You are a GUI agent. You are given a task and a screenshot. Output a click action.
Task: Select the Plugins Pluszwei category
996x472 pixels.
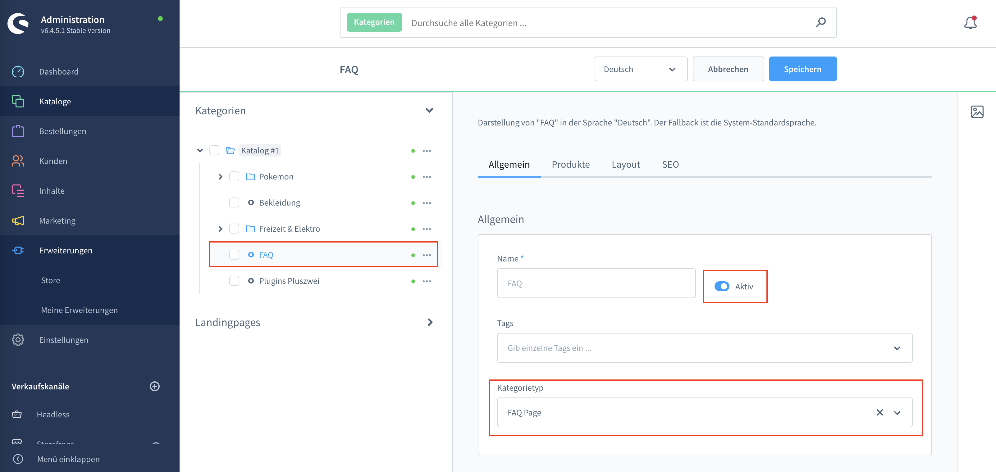coord(289,281)
